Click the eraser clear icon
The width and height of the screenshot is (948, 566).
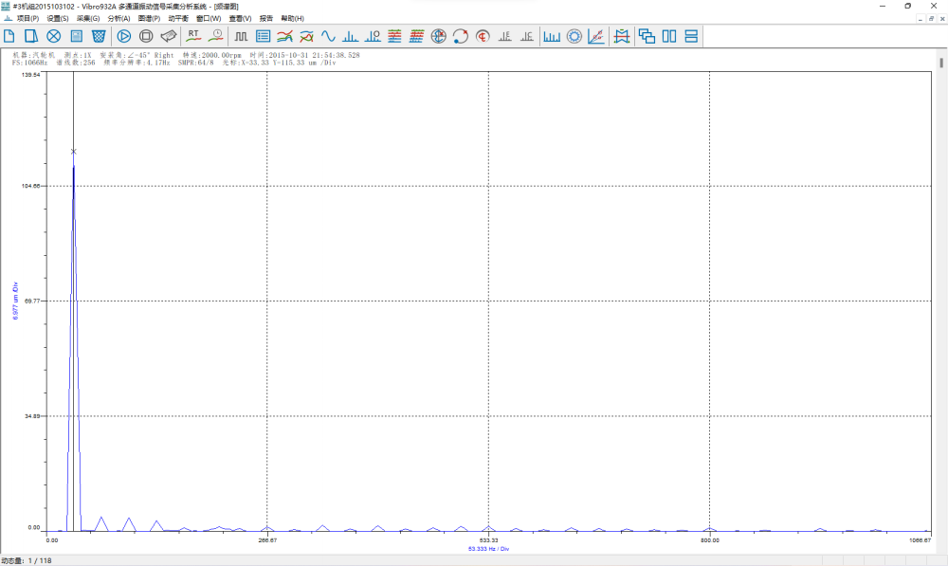(168, 36)
